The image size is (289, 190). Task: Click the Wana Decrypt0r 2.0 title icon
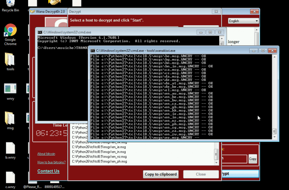[x=33, y=12]
